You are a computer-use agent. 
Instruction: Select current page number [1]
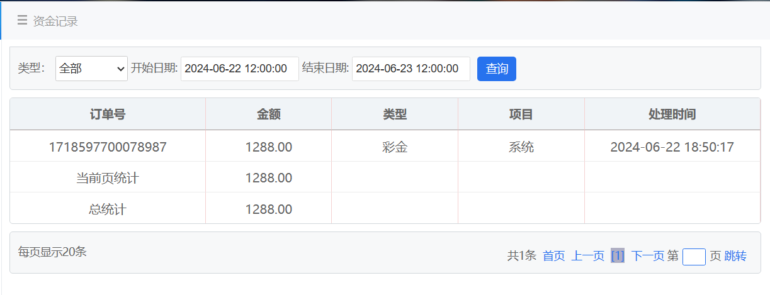pyautogui.click(x=618, y=256)
